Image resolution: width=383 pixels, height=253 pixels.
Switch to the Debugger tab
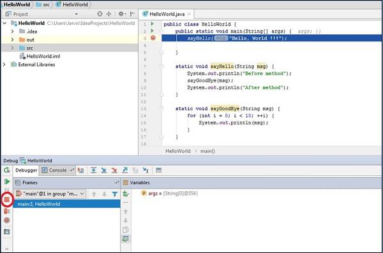26,170
